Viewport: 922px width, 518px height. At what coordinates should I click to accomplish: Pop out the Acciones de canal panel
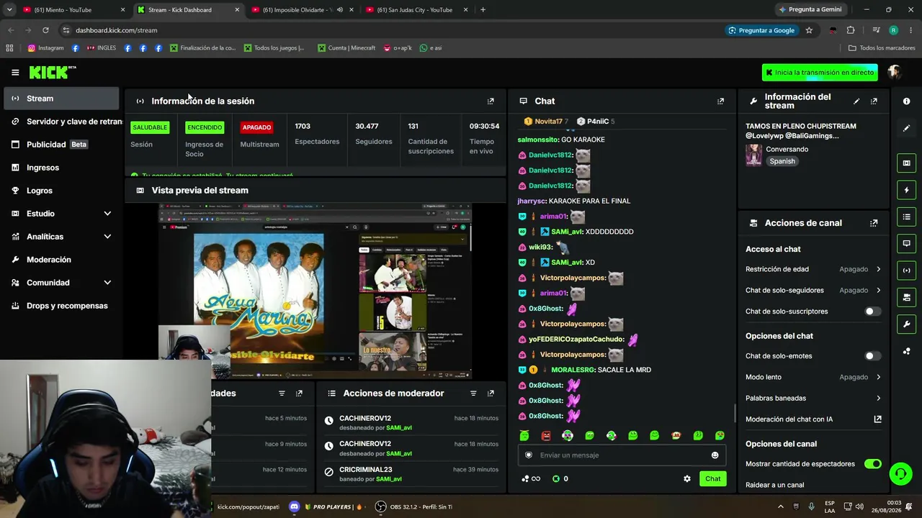[x=874, y=223]
